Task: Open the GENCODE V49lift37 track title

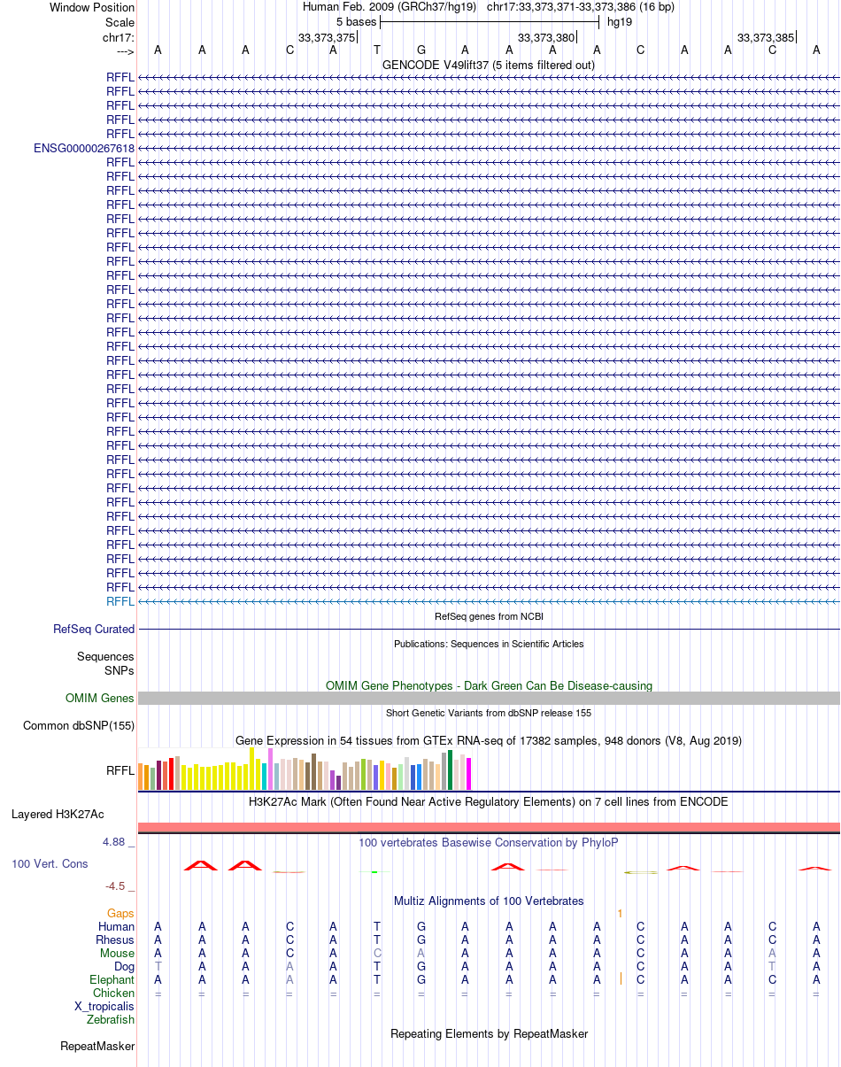Action: [x=489, y=65]
